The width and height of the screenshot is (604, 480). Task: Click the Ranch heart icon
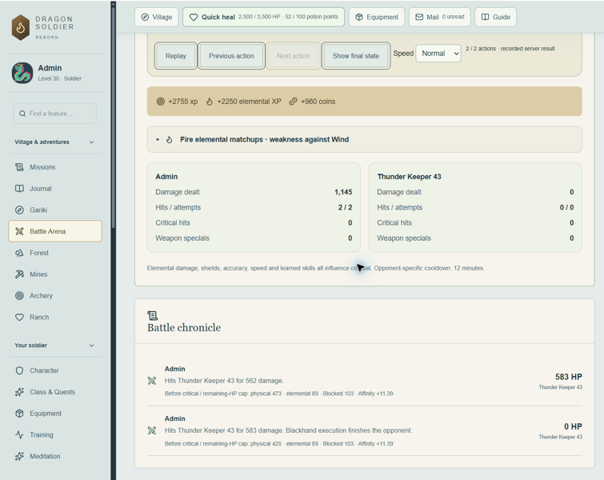click(19, 318)
